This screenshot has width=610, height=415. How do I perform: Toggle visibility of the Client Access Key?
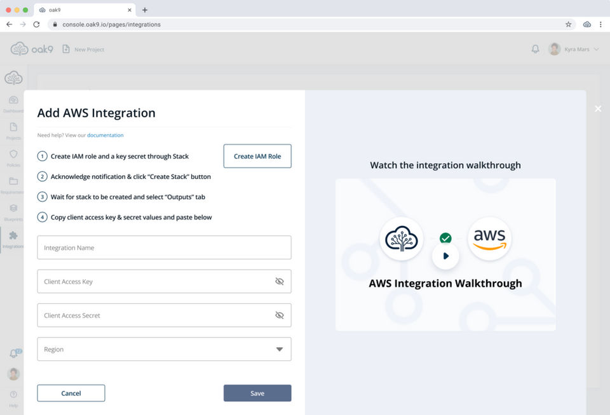point(280,281)
